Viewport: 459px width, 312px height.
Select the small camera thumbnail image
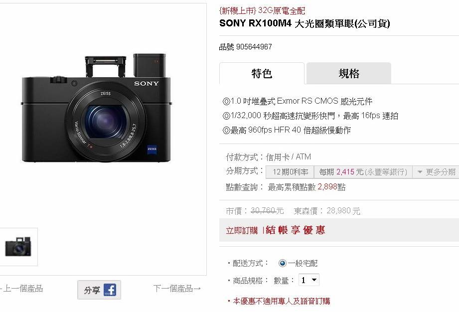18,247
